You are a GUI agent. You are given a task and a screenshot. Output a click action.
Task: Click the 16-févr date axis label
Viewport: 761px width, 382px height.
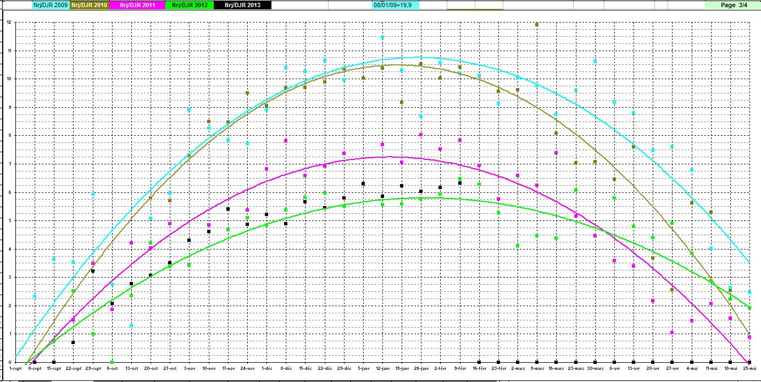tap(480, 368)
